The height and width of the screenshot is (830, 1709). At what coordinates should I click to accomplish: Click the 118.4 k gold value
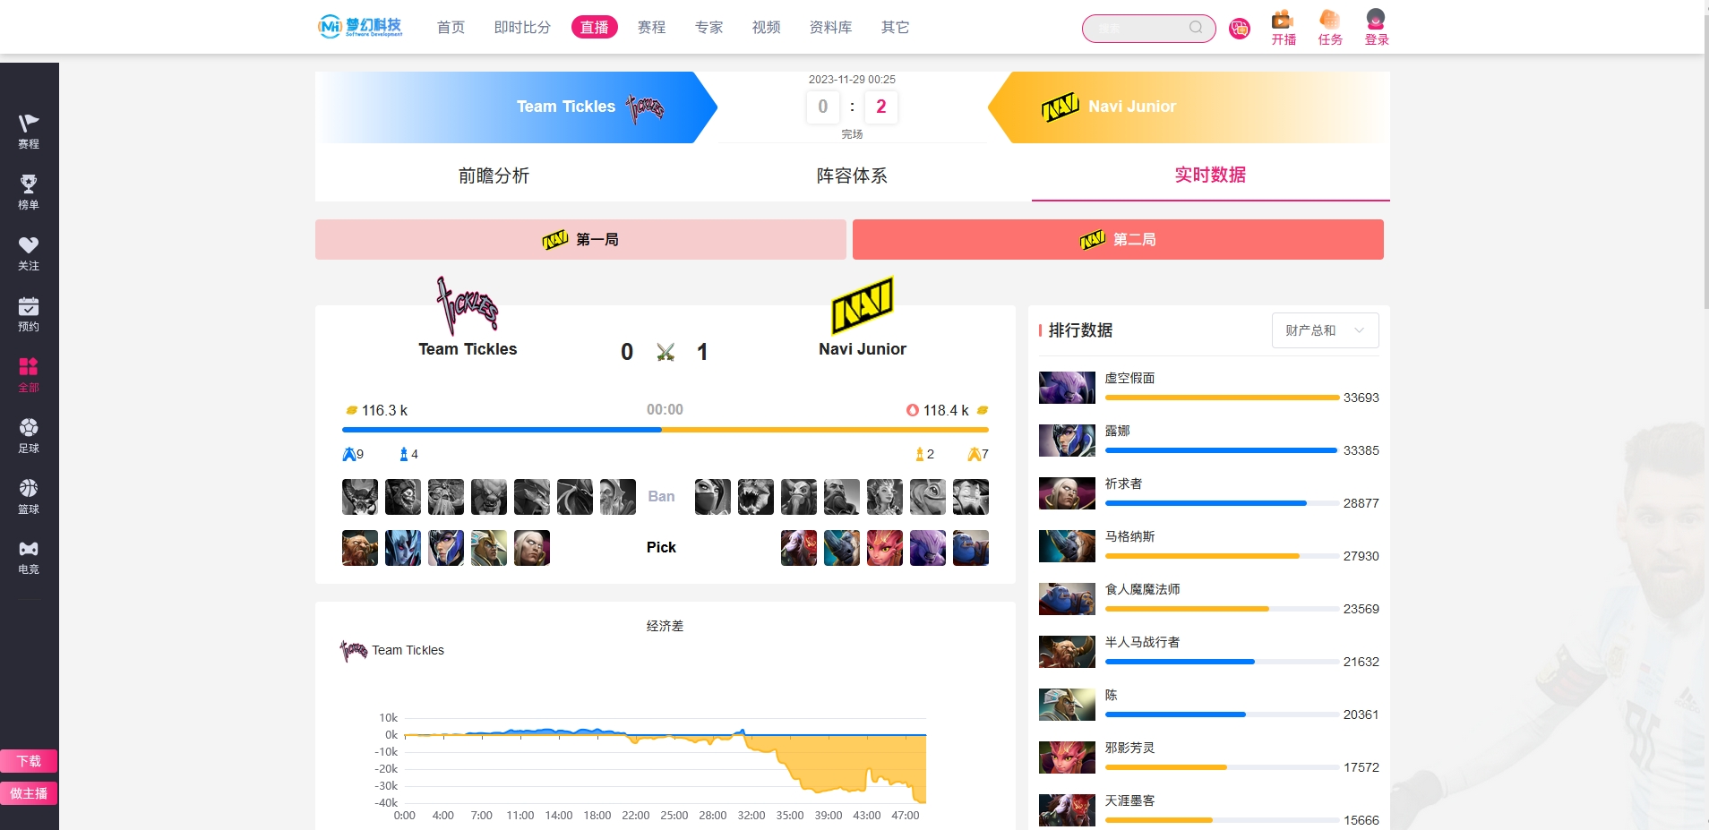click(946, 410)
